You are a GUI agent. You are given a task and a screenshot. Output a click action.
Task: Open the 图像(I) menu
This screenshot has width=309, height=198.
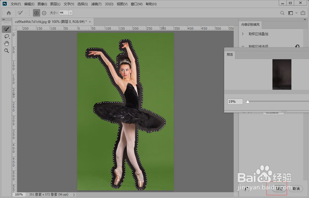pyautogui.click(x=42, y=4)
